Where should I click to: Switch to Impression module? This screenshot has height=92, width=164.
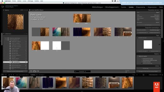click(x=152, y=7)
